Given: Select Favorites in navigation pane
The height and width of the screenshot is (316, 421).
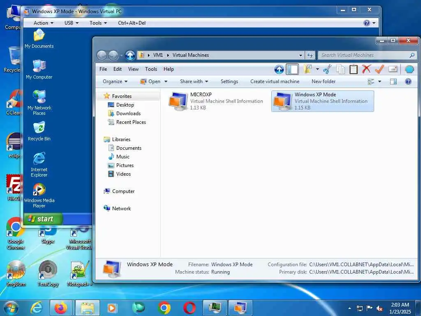Looking at the screenshot, I should pyautogui.click(x=122, y=96).
